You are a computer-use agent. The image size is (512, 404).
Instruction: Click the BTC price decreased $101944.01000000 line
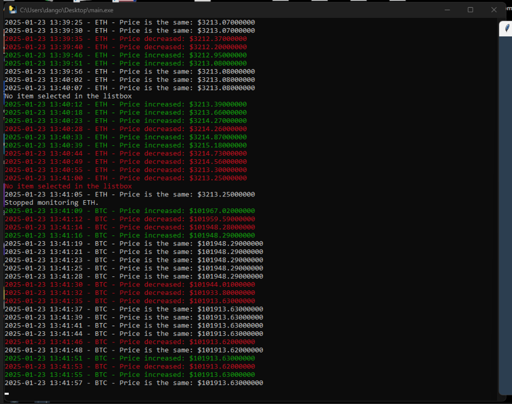coord(130,284)
